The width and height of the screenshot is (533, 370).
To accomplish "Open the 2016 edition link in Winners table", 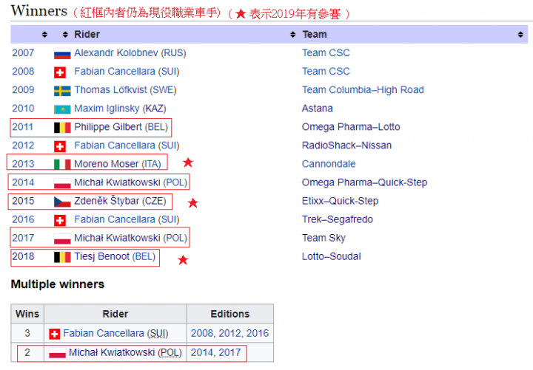I will [x=23, y=219].
